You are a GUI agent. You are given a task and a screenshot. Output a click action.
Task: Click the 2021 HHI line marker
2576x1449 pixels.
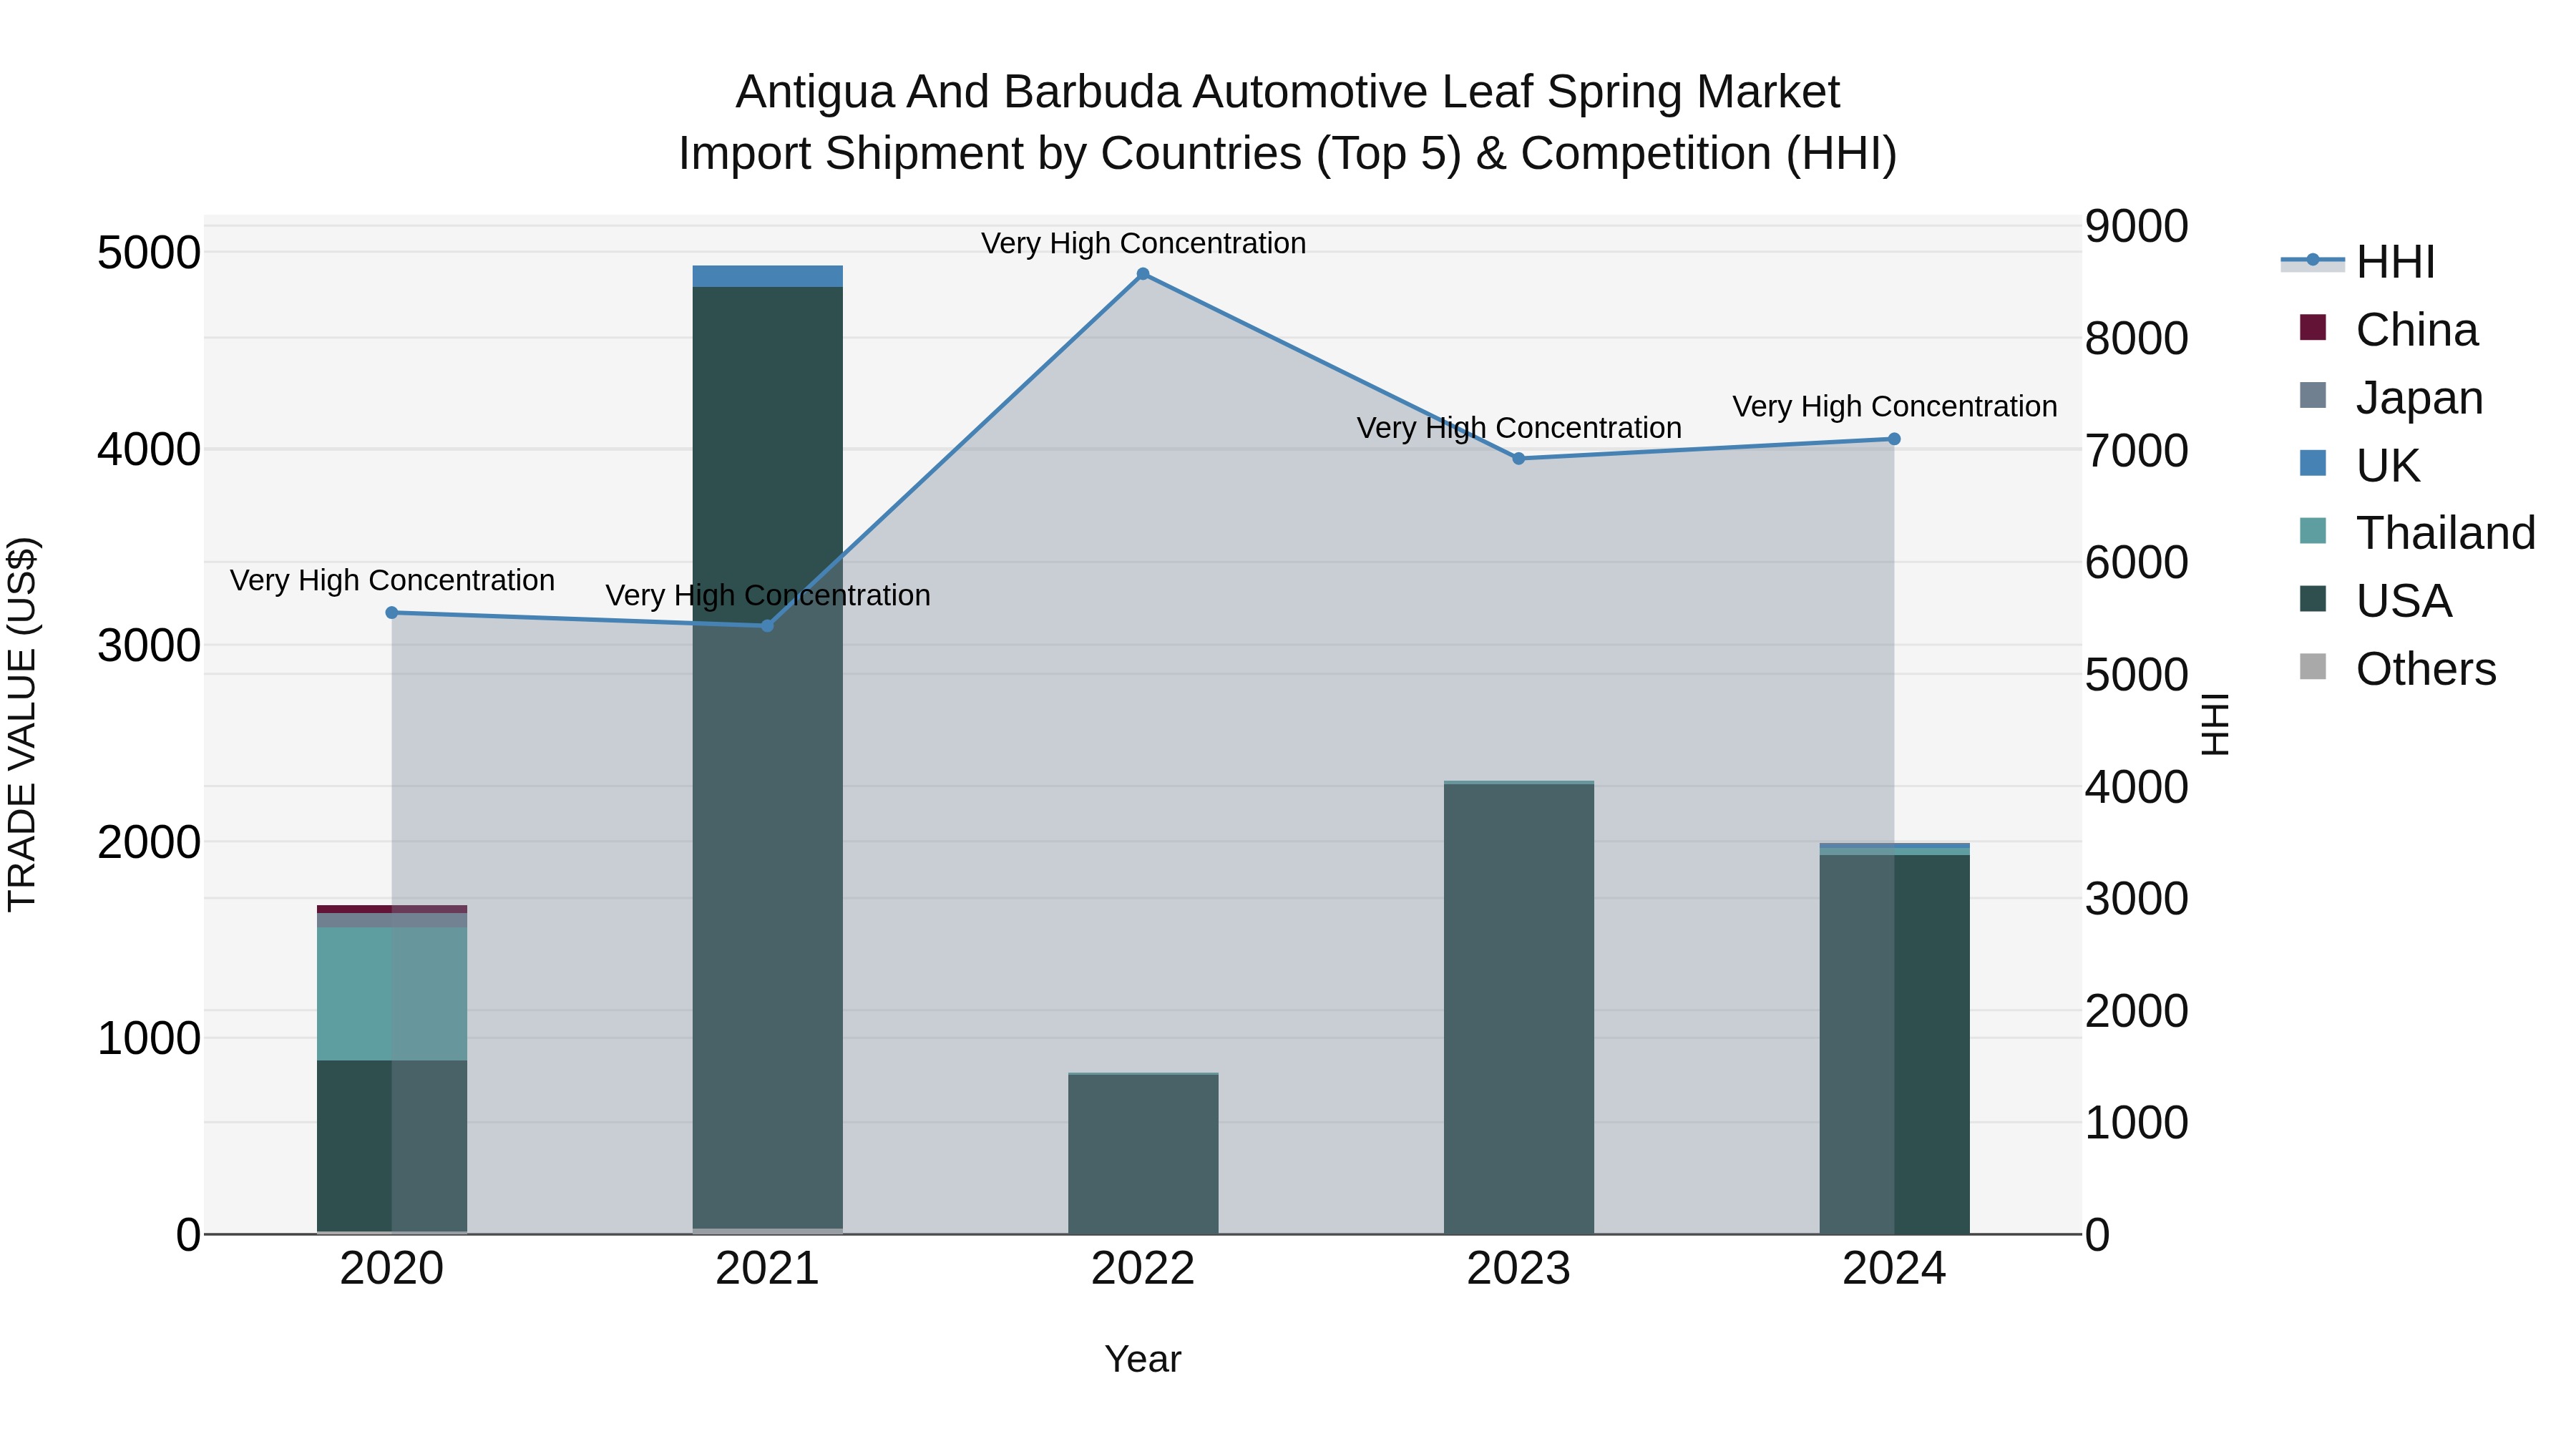click(x=768, y=626)
